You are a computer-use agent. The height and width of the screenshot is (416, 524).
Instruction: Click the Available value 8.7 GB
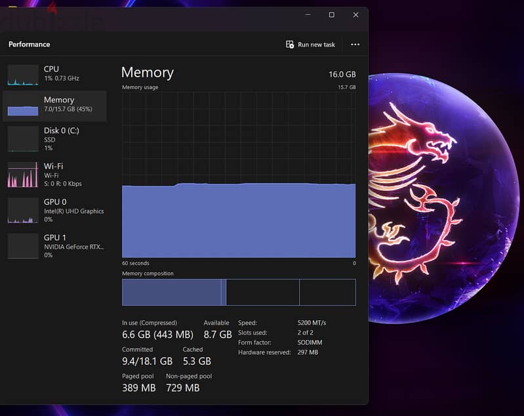(218, 335)
